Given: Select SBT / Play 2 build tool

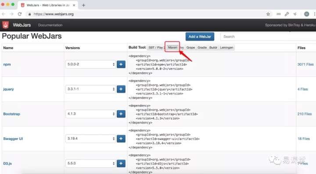Looking at the screenshot, I should point(156,48).
